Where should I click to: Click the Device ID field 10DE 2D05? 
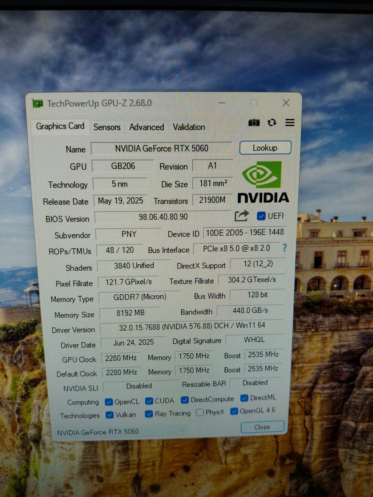click(245, 233)
